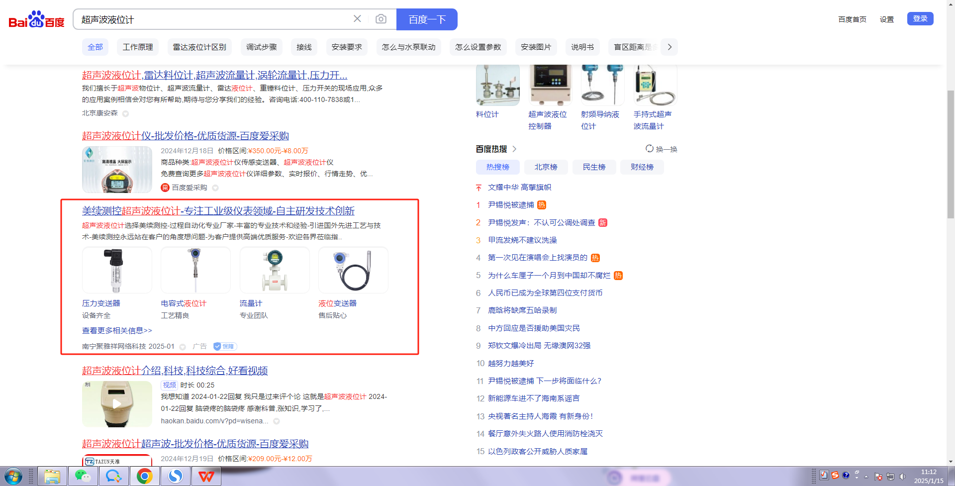Click the Baidu logo
Viewport: 955px width, 486px height.
click(36, 19)
